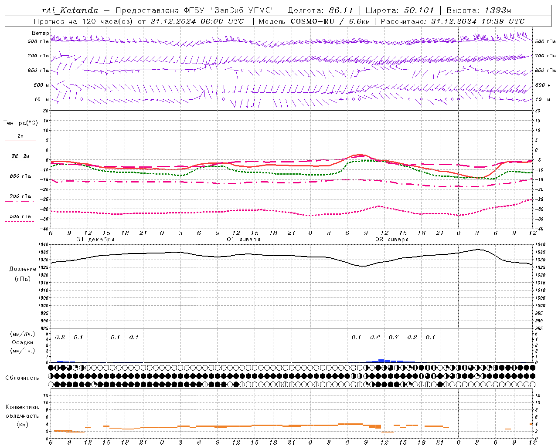
Task: Click the 01 января date label
Action: [x=244, y=240]
